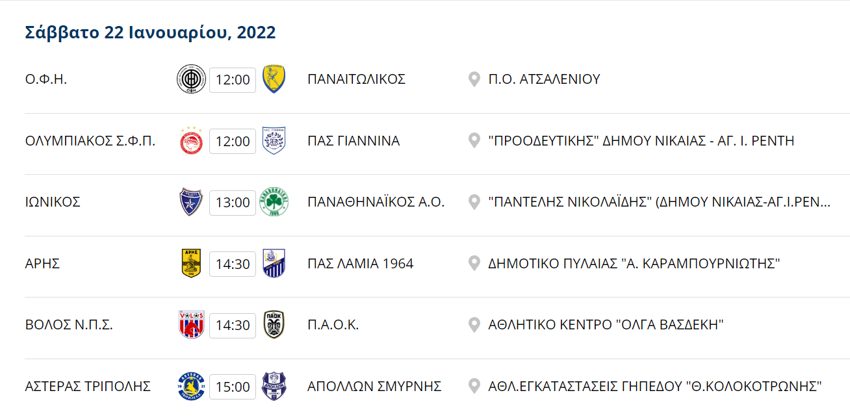The height and width of the screenshot is (419, 850).
Task: Click venue ΔΗΜΟΤΙΚΟ ΠΥΛΑΙΑΣ Α. ΚΑΡΑΜΠΟΥΡΝΙΩΤΗΣ
Action: [634, 264]
